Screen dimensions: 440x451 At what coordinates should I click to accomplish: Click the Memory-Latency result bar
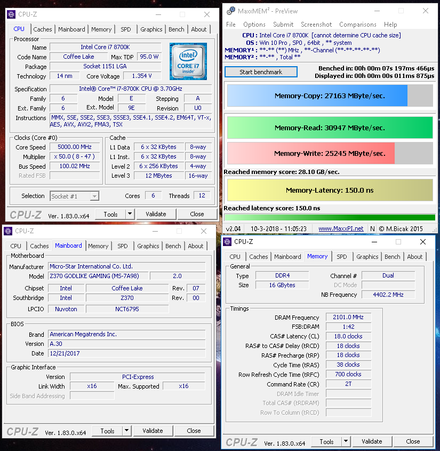330,190
